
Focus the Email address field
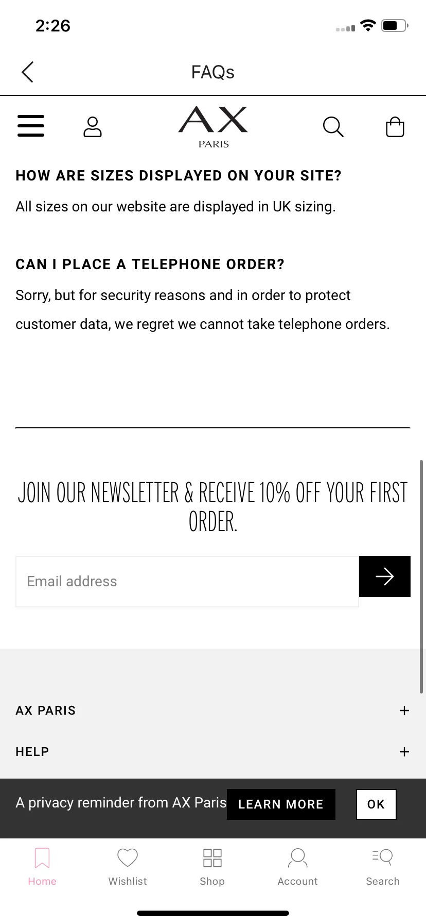(187, 582)
